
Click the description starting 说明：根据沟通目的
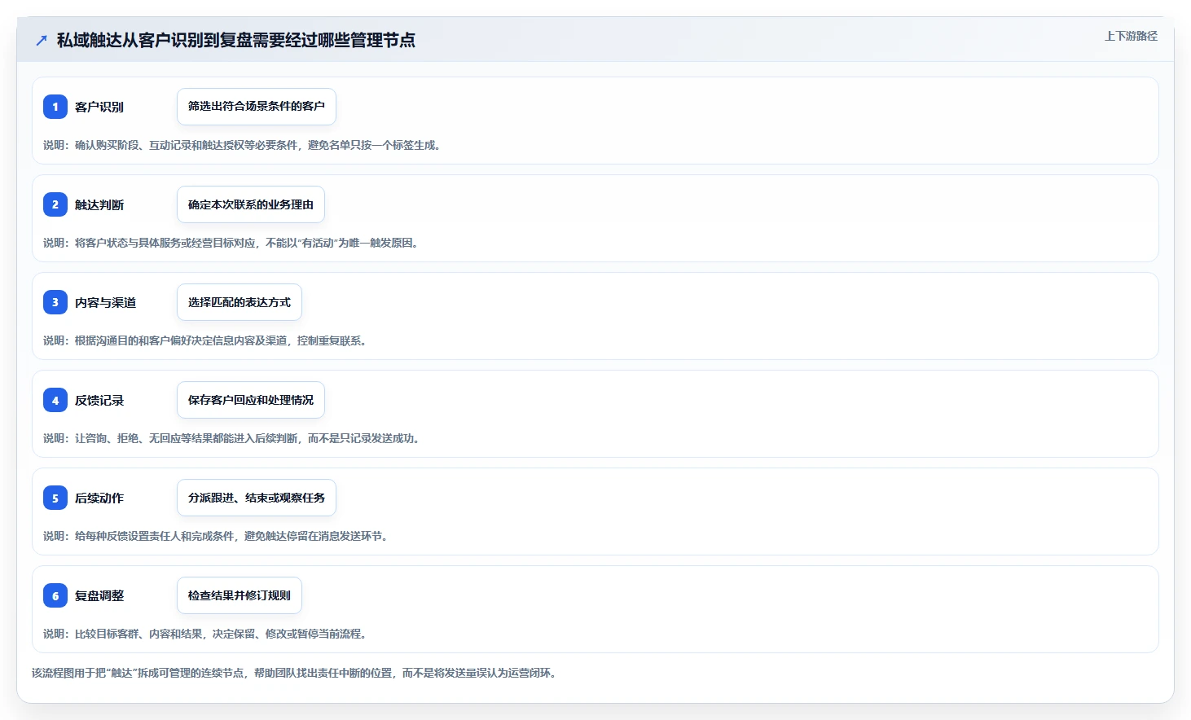click(x=206, y=340)
